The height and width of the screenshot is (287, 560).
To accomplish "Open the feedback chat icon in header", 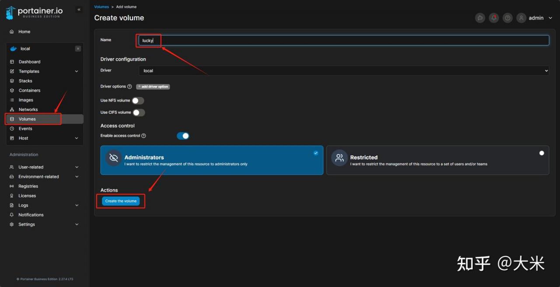I will [480, 18].
